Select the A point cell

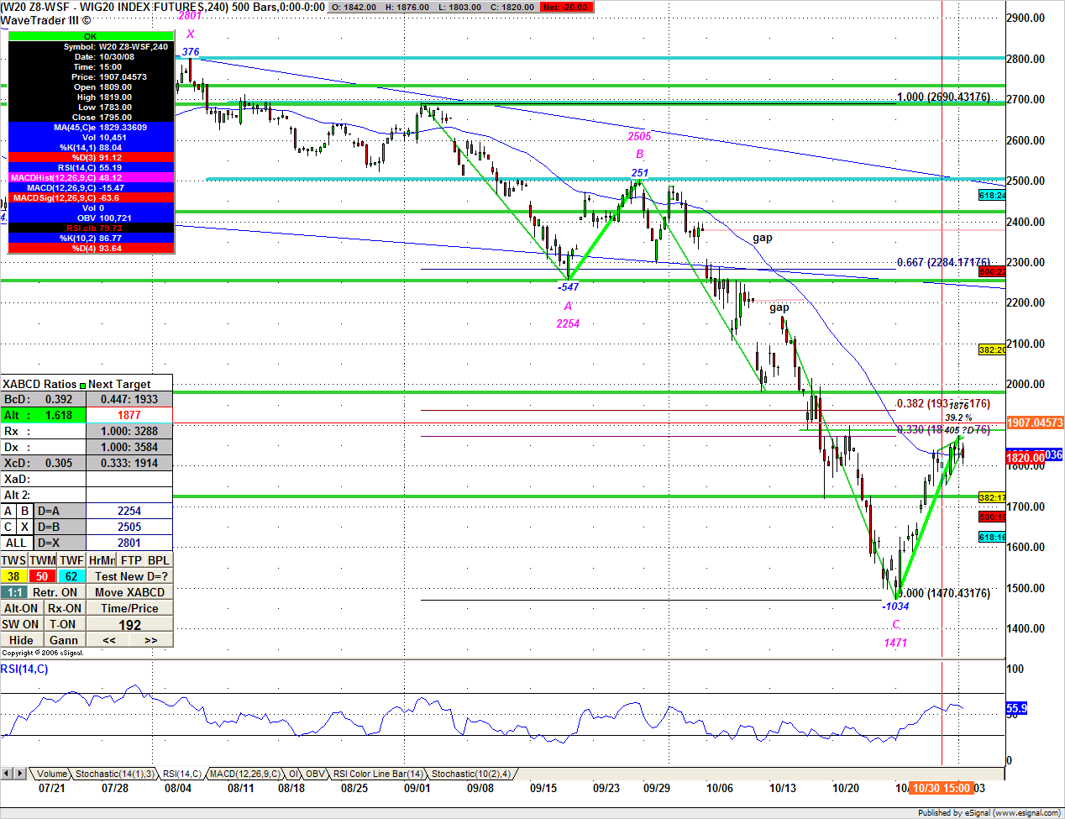tap(8, 511)
